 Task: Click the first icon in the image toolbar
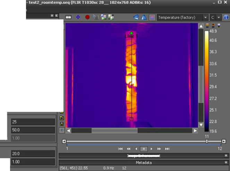[69, 17]
